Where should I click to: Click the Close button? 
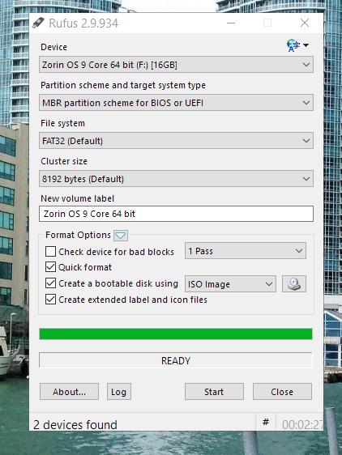tap(282, 392)
